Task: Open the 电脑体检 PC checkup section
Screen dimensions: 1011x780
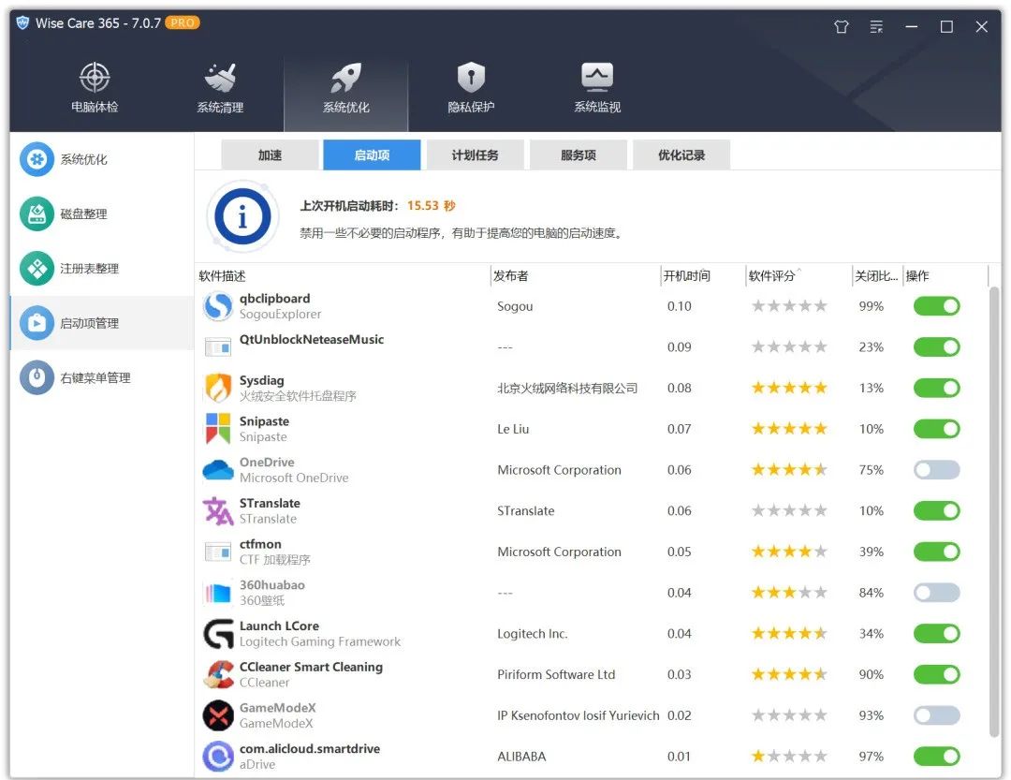Action: 95,88
